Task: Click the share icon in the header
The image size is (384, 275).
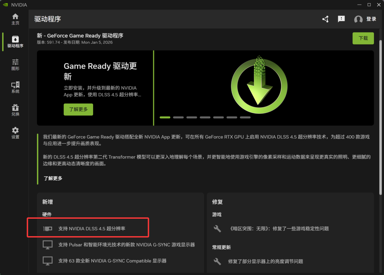Action: [x=325, y=19]
